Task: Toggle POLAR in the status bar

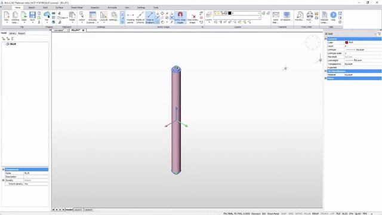Action: [307, 214]
